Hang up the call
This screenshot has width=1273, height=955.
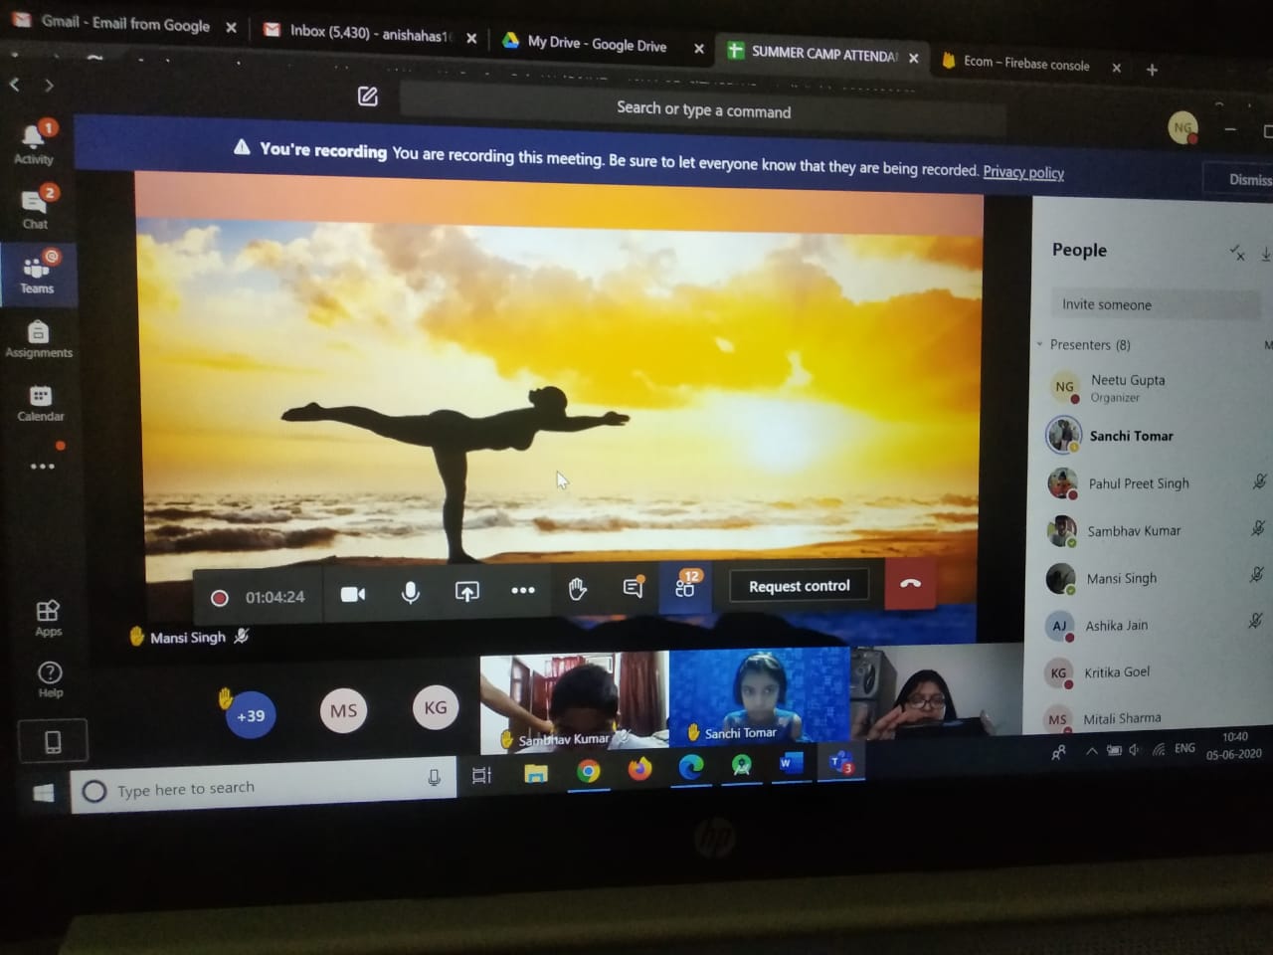[x=909, y=584]
